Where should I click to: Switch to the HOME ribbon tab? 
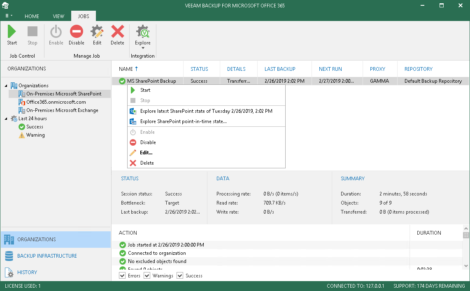(x=32, y=16)
